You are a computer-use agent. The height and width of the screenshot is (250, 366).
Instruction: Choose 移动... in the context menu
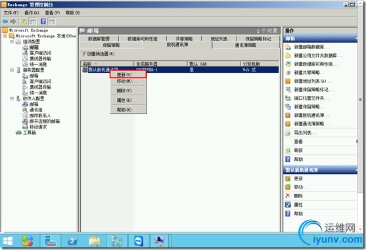128,81
